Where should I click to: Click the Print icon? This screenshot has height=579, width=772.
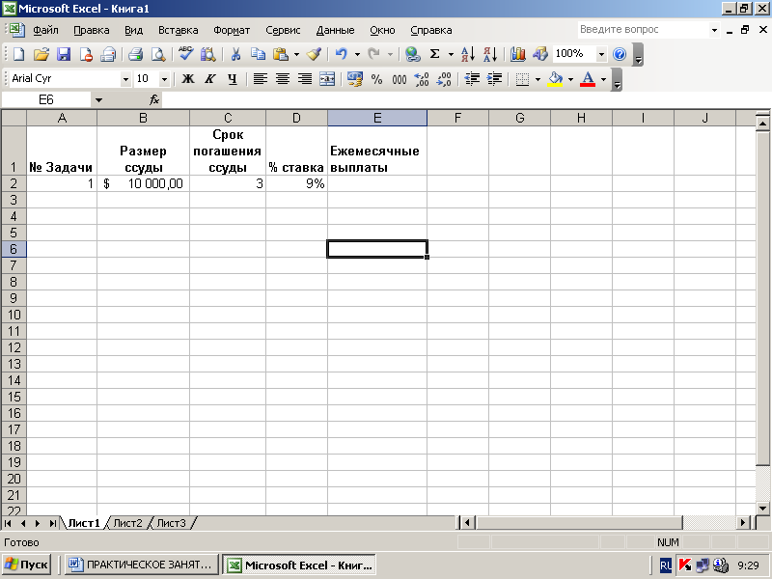click(x=135, y=54)
